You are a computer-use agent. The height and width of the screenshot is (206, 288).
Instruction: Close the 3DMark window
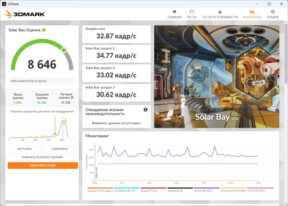281,4
